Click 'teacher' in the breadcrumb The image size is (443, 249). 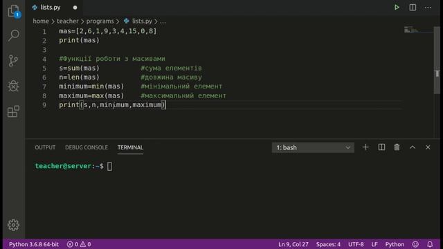click(68, 21)
